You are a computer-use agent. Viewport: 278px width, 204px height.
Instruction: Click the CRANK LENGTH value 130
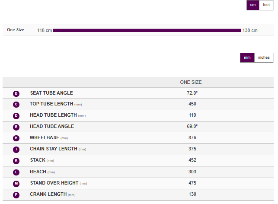(x=192, y=194)
